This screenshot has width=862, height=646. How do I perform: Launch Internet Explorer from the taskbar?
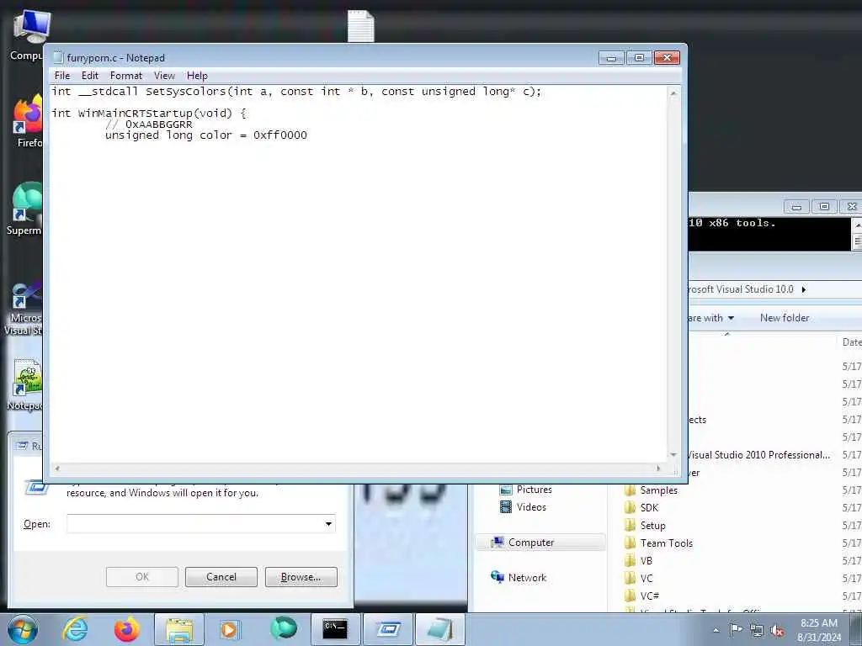tap(75, 629)
